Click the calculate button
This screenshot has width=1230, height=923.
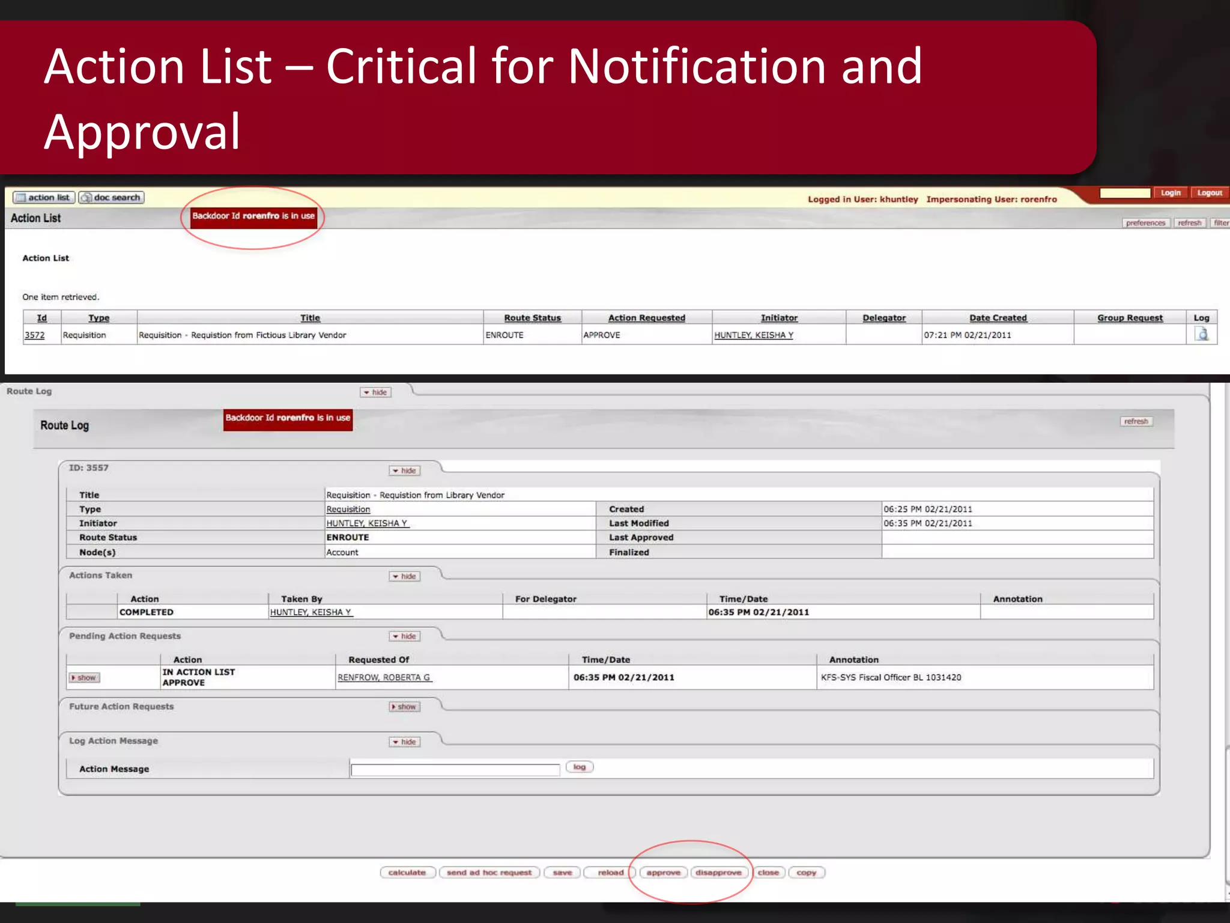tap(407, 873)
